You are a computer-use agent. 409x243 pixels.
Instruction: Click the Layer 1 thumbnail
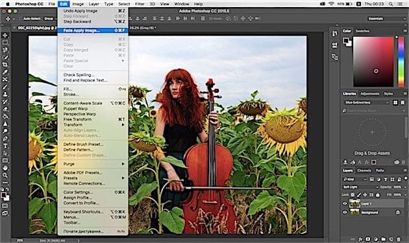(x=354, y=203)
